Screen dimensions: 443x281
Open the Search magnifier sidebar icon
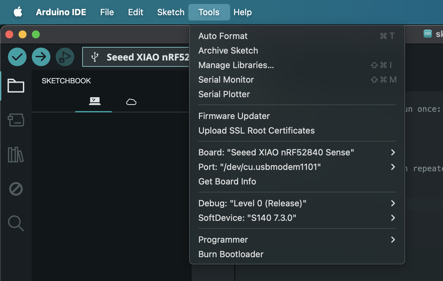click(x=16, y=223)
